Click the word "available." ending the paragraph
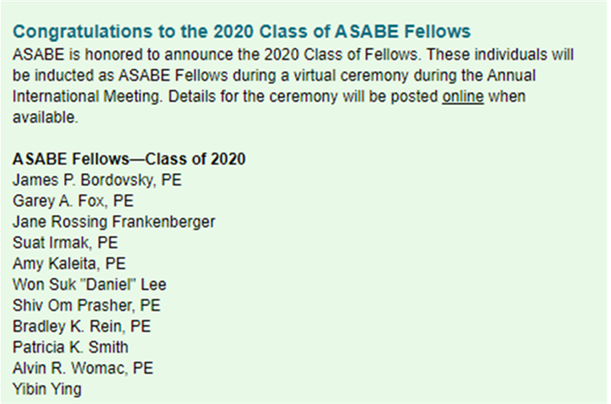This screenshot has width=611, height=404. [x=45, y=117]
